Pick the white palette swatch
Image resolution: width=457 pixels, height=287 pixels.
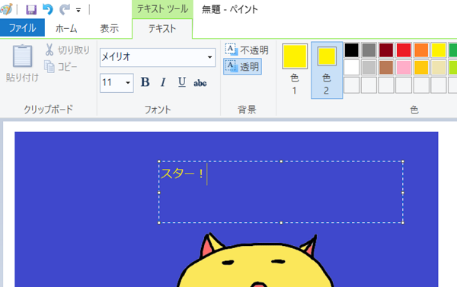point(351,67)
